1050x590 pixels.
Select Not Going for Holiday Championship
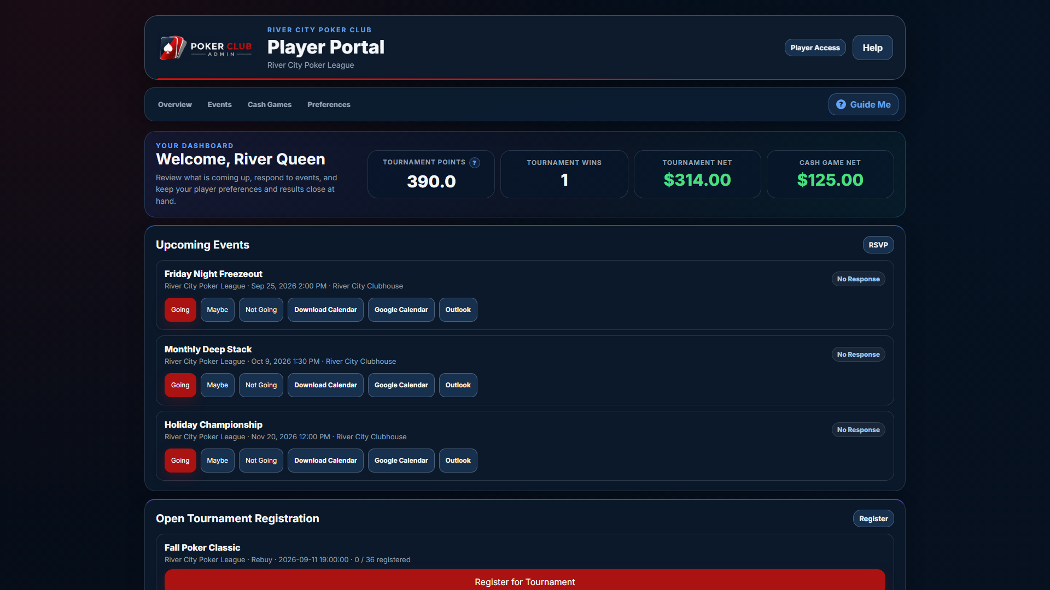(x=261, y=461)
